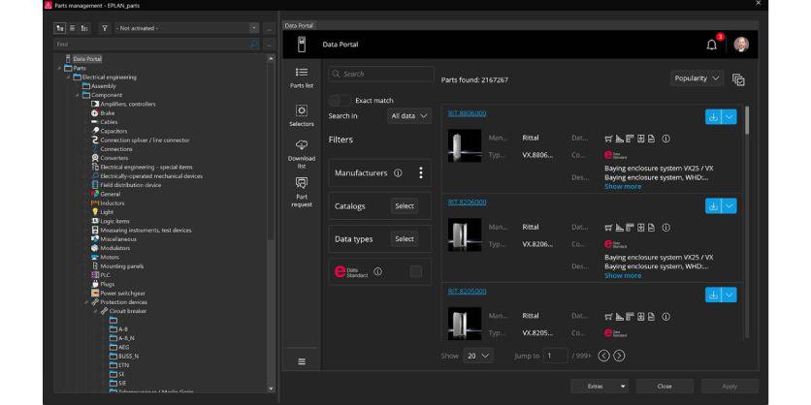Click Show more under RIT.8806000 description
The width and height of the screenshot is (811, 405).
(x=623, y=186)
